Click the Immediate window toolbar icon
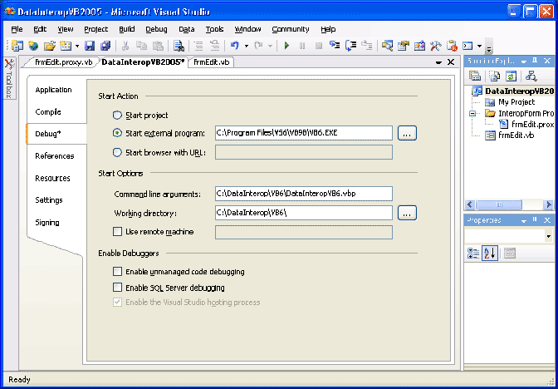The image size is (558, 389). [x=467, y=46]
